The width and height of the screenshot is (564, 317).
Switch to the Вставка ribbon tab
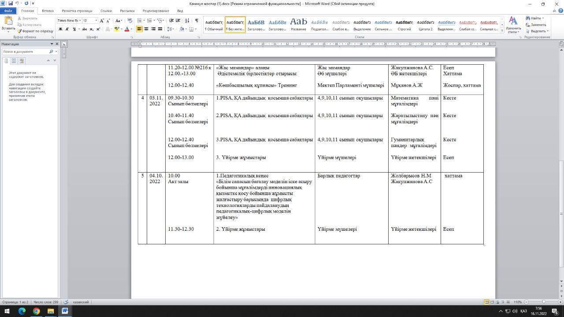48,11
